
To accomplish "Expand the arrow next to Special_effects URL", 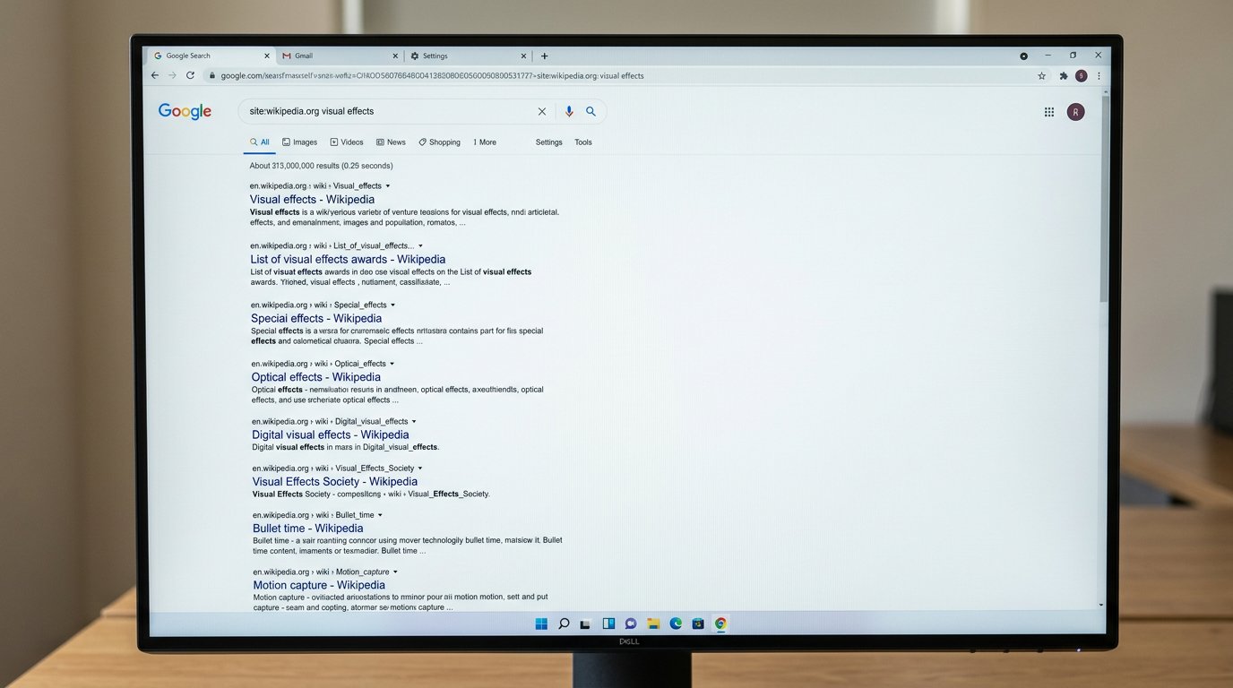I will 393,305.
